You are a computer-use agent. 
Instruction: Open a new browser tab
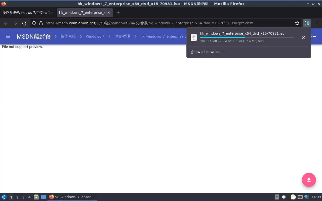[118, 13]
